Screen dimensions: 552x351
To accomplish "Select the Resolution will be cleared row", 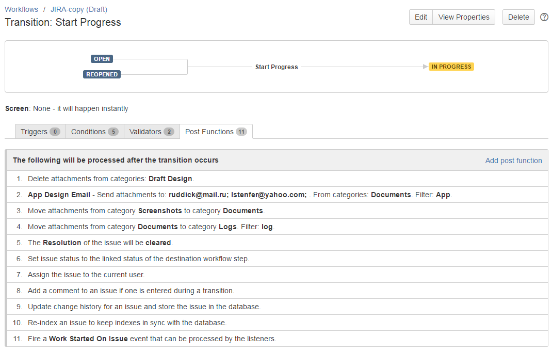I will click(x=100, y=243).
